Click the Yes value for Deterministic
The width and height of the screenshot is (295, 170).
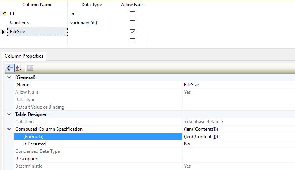187,166
